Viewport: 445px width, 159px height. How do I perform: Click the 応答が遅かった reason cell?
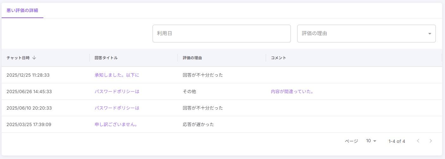tap(198, 124)
